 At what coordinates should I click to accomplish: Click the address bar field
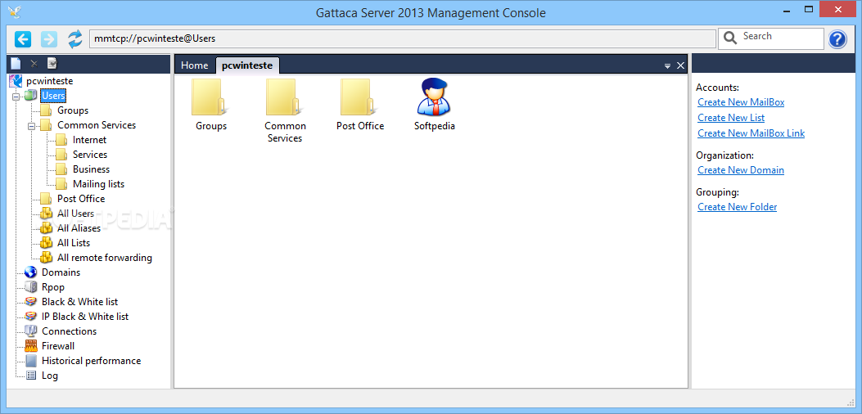403,38
